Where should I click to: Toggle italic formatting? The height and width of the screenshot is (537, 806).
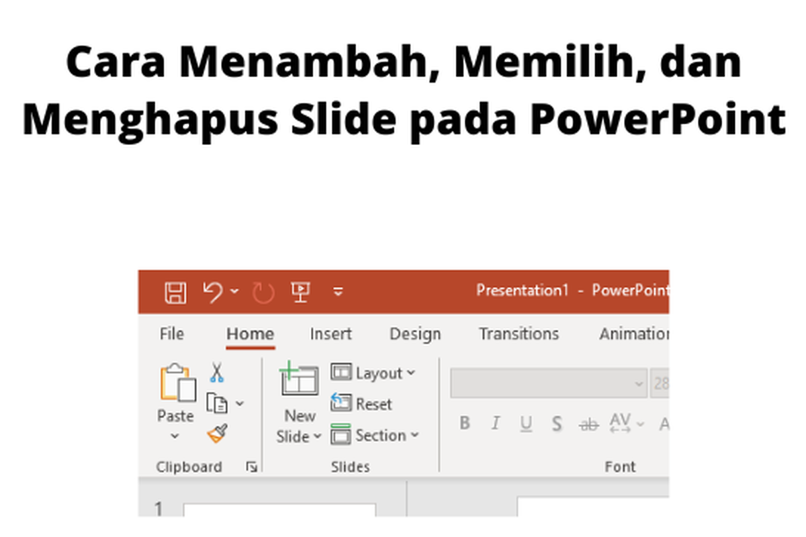coord(495,423)
